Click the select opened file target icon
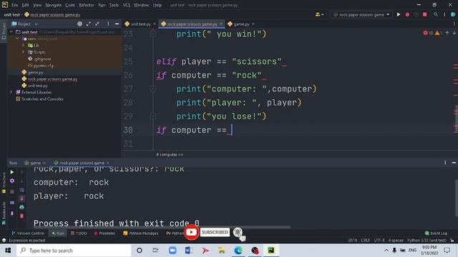458x257 pixels. click(79, 24)
